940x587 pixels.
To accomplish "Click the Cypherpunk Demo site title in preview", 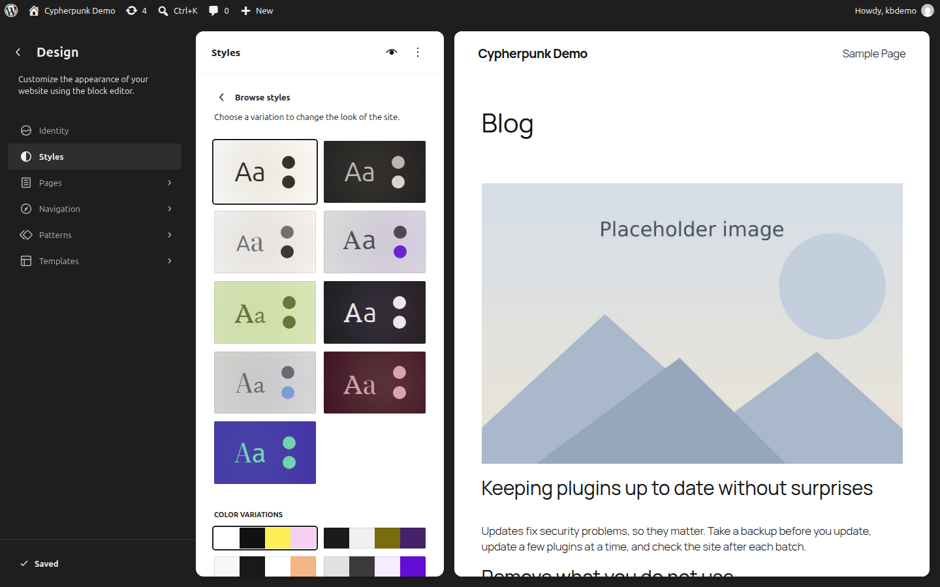I will (x=533, y=53).
